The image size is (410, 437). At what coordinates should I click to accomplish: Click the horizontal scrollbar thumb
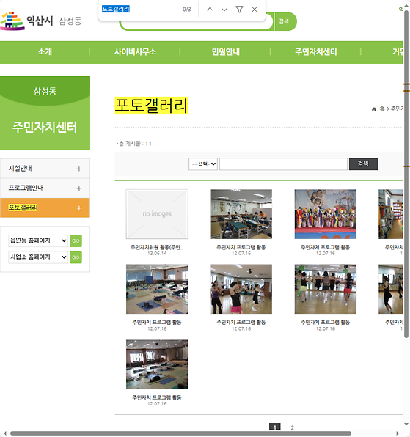(x=180, y=433)
